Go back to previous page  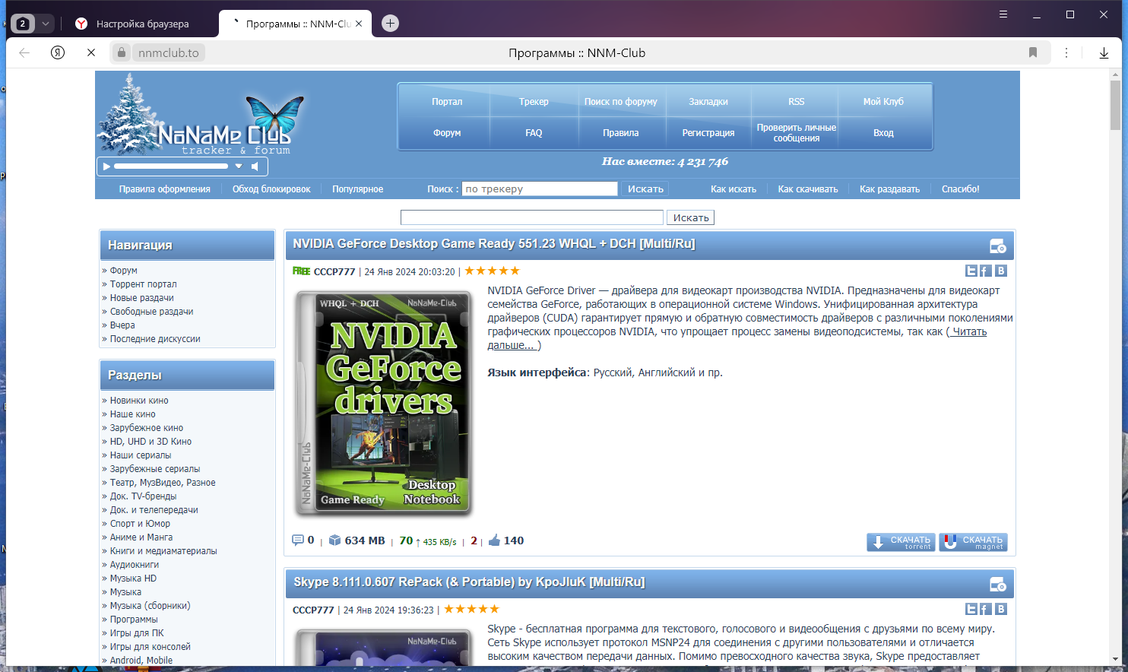tap(24, 52)
